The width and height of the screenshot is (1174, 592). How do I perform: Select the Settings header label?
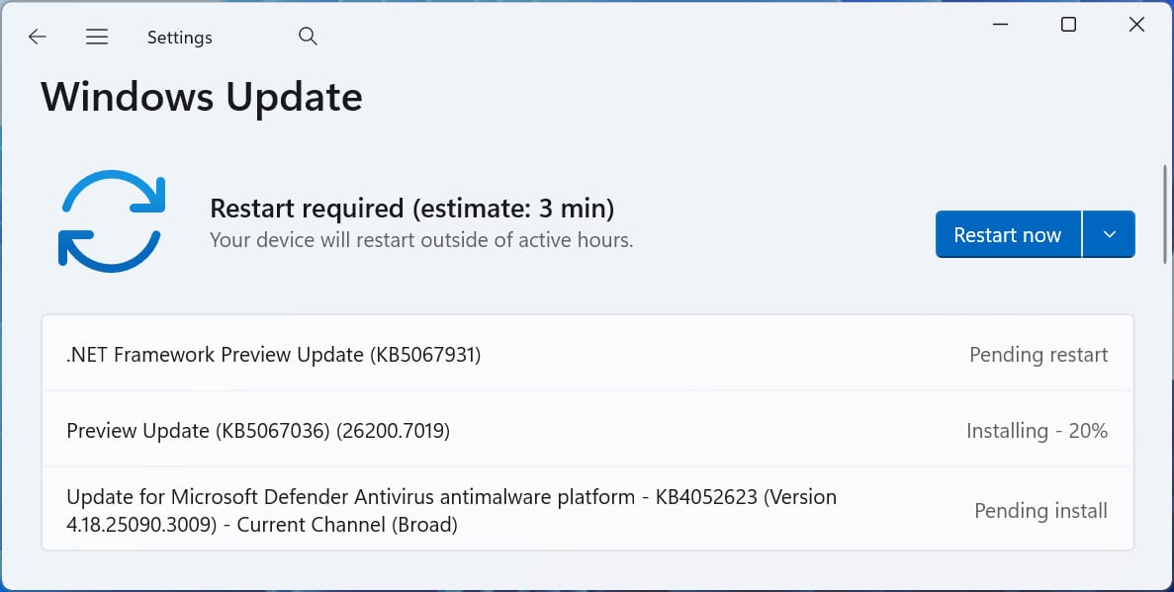[x=179, y=37]
